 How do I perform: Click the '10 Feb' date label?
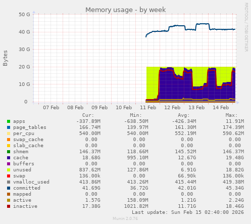[x=124, y=108]
